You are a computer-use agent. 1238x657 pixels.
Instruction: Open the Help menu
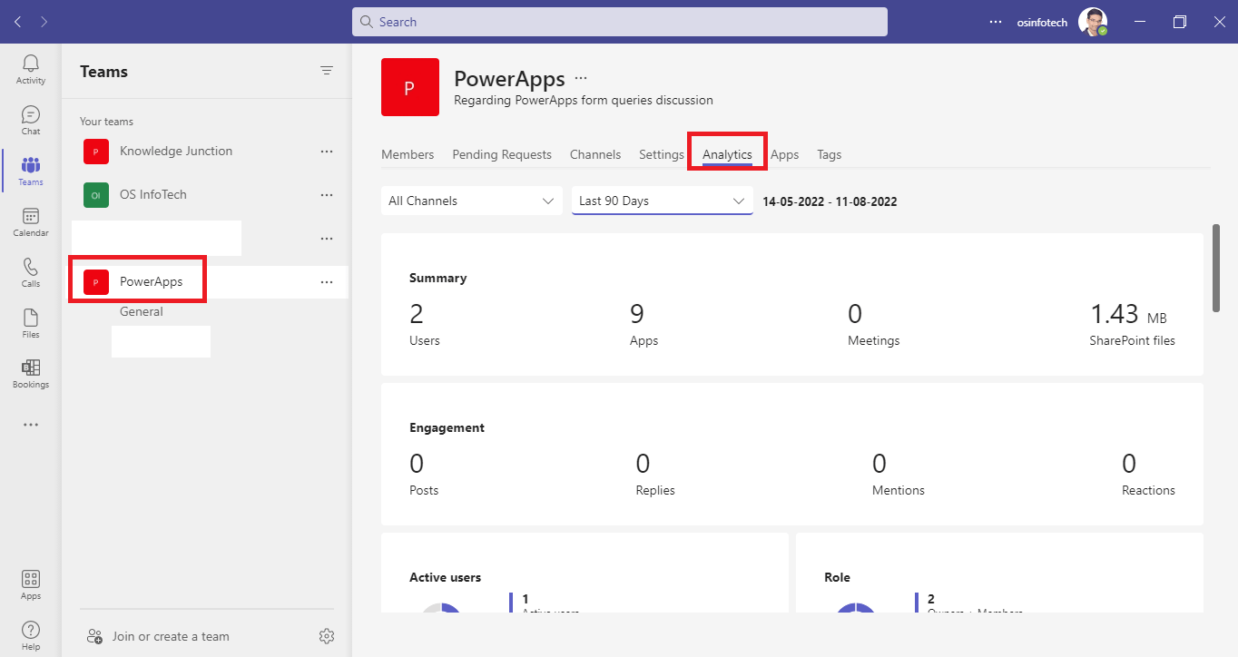point(31,635)
